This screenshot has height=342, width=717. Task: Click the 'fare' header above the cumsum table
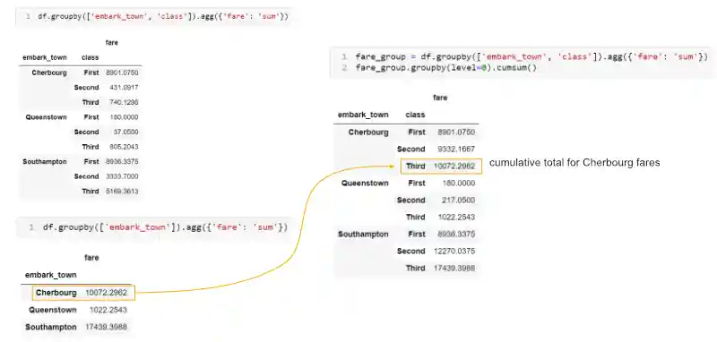coord(440,98)
